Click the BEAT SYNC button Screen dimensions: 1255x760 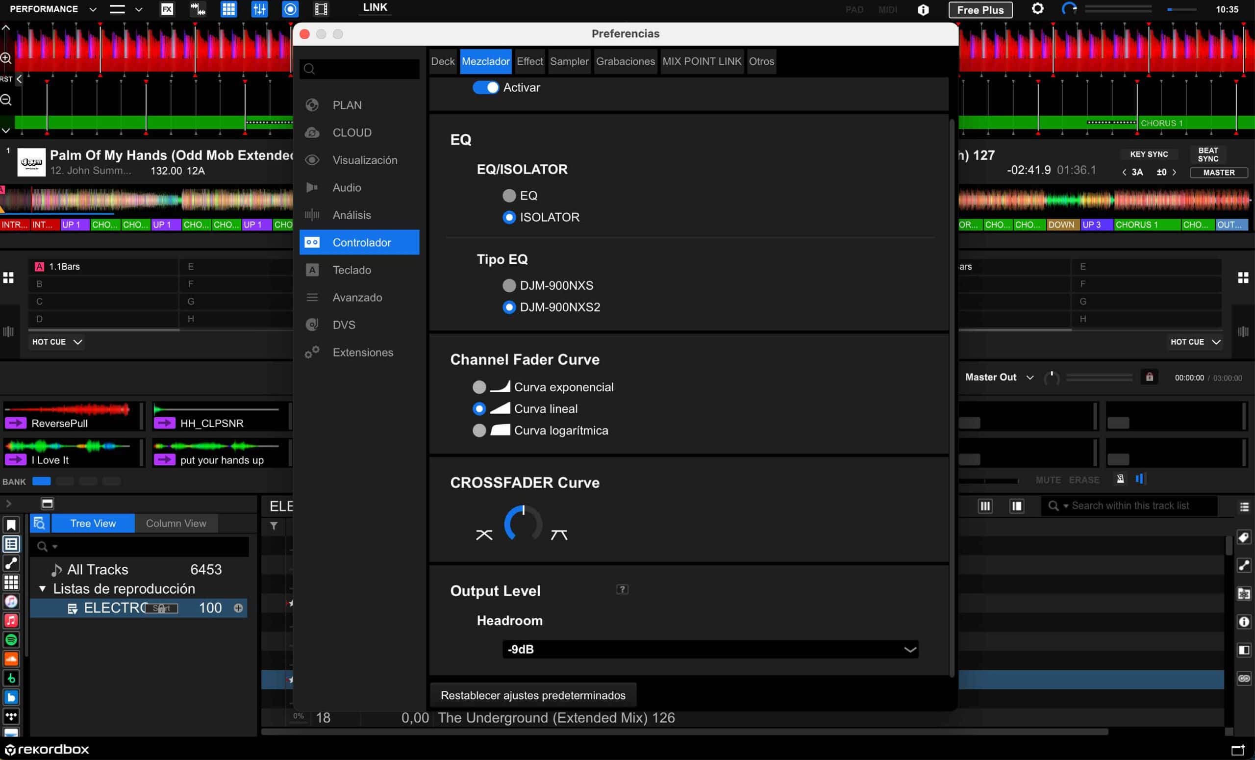pyautogui.click(x=1207, y=154)
